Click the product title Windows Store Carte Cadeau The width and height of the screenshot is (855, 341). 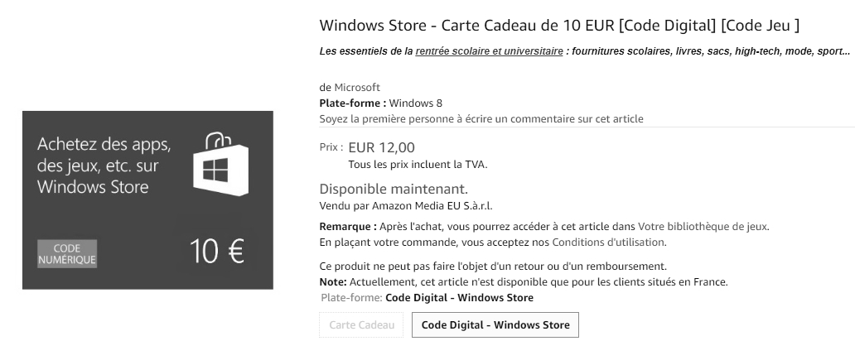pyautogui.click(x=559, y=25)
